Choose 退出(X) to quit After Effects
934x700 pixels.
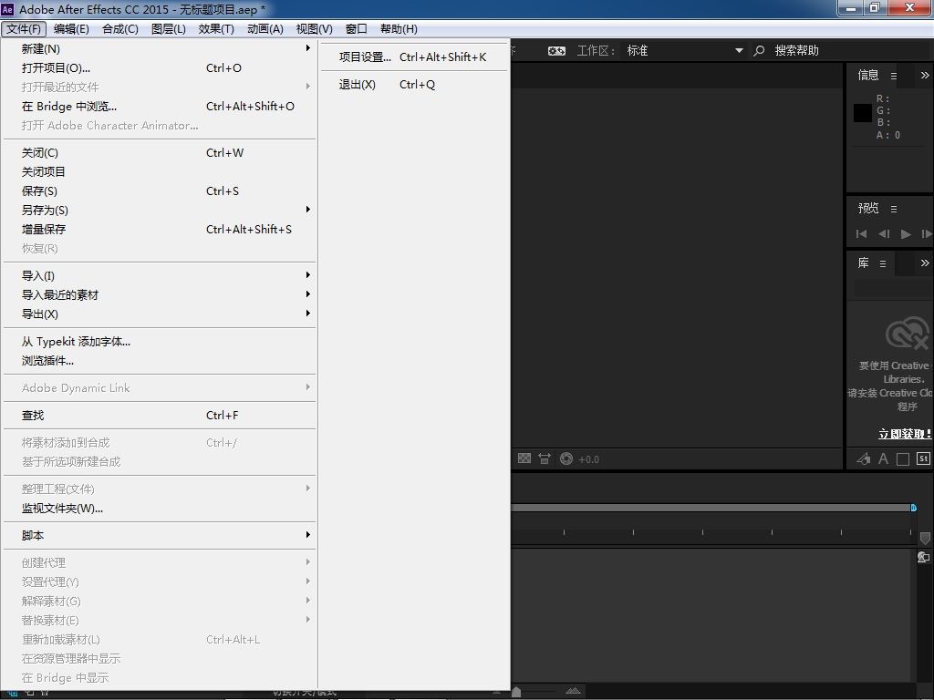click(x=414, y=84)
